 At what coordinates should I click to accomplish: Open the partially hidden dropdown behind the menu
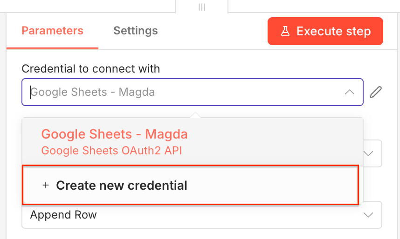[373, 153]
